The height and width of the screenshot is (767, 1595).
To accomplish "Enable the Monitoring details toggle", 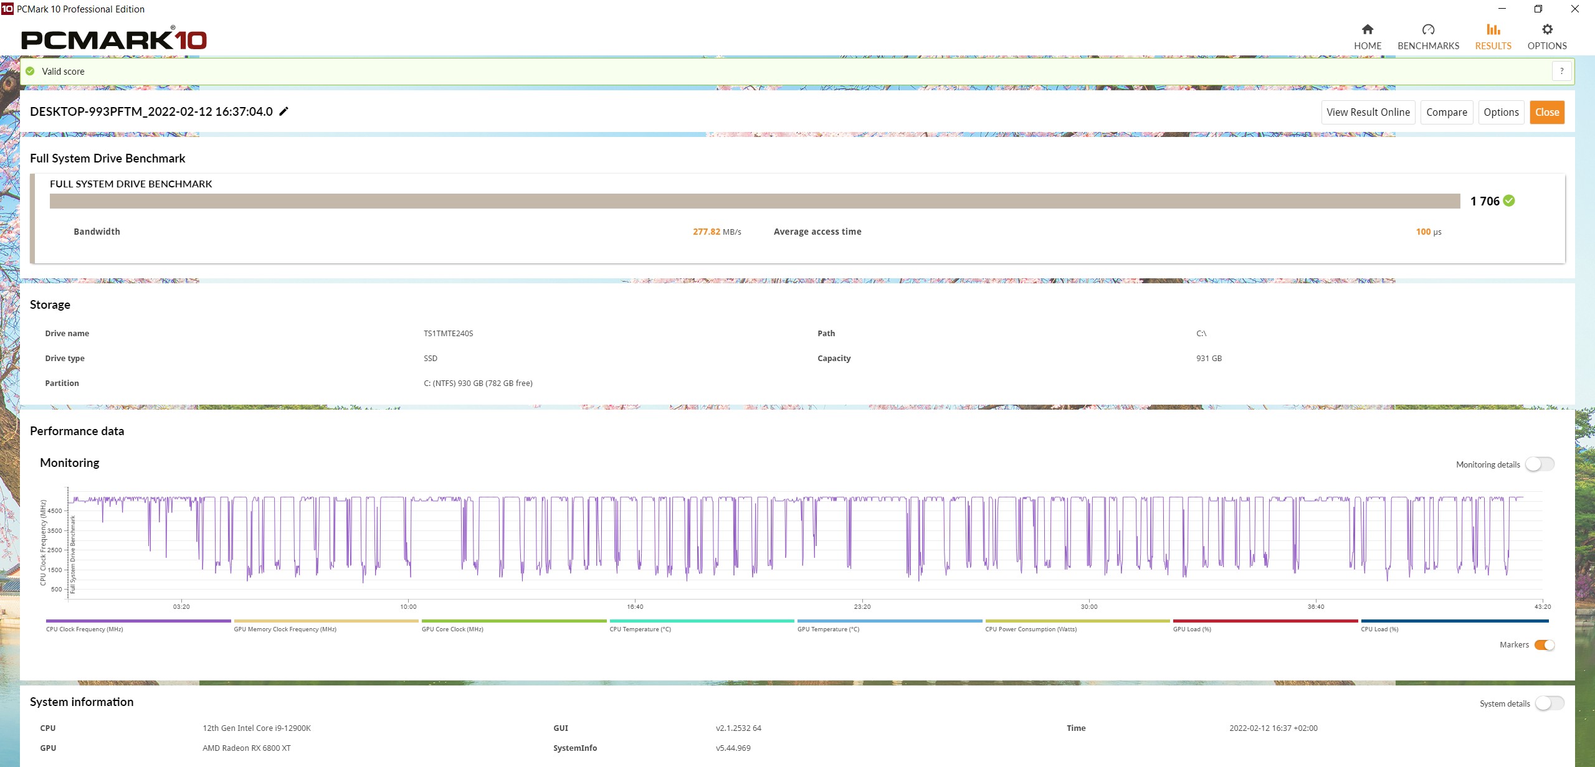I will 1540,464.
